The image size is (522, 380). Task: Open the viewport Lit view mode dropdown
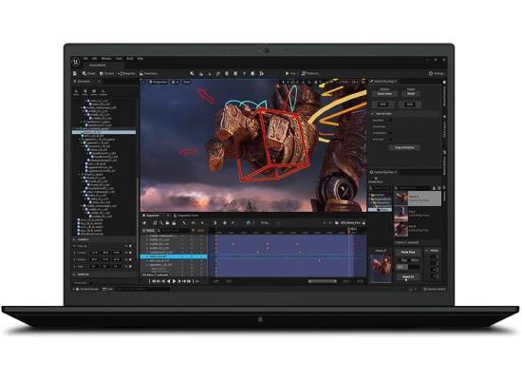pyautogui.click(x=176, y=82)
